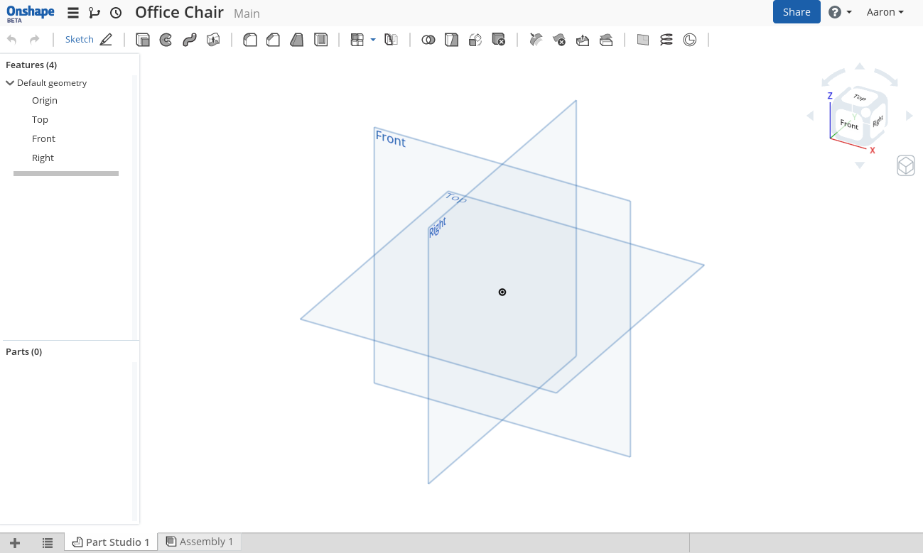Open the hamburger main menu
The image size is (923, 553).
73,13
